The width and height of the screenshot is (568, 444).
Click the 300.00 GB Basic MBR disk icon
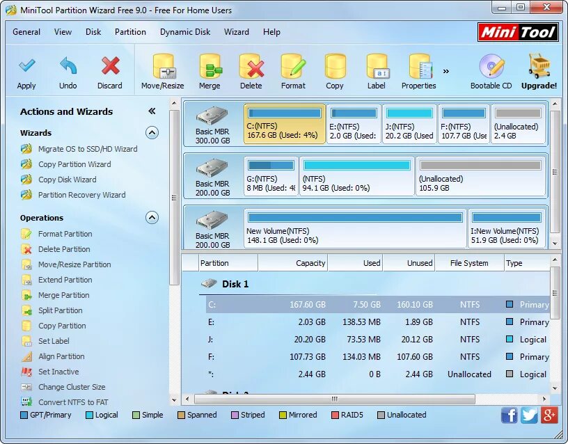[x=212, y=116]
